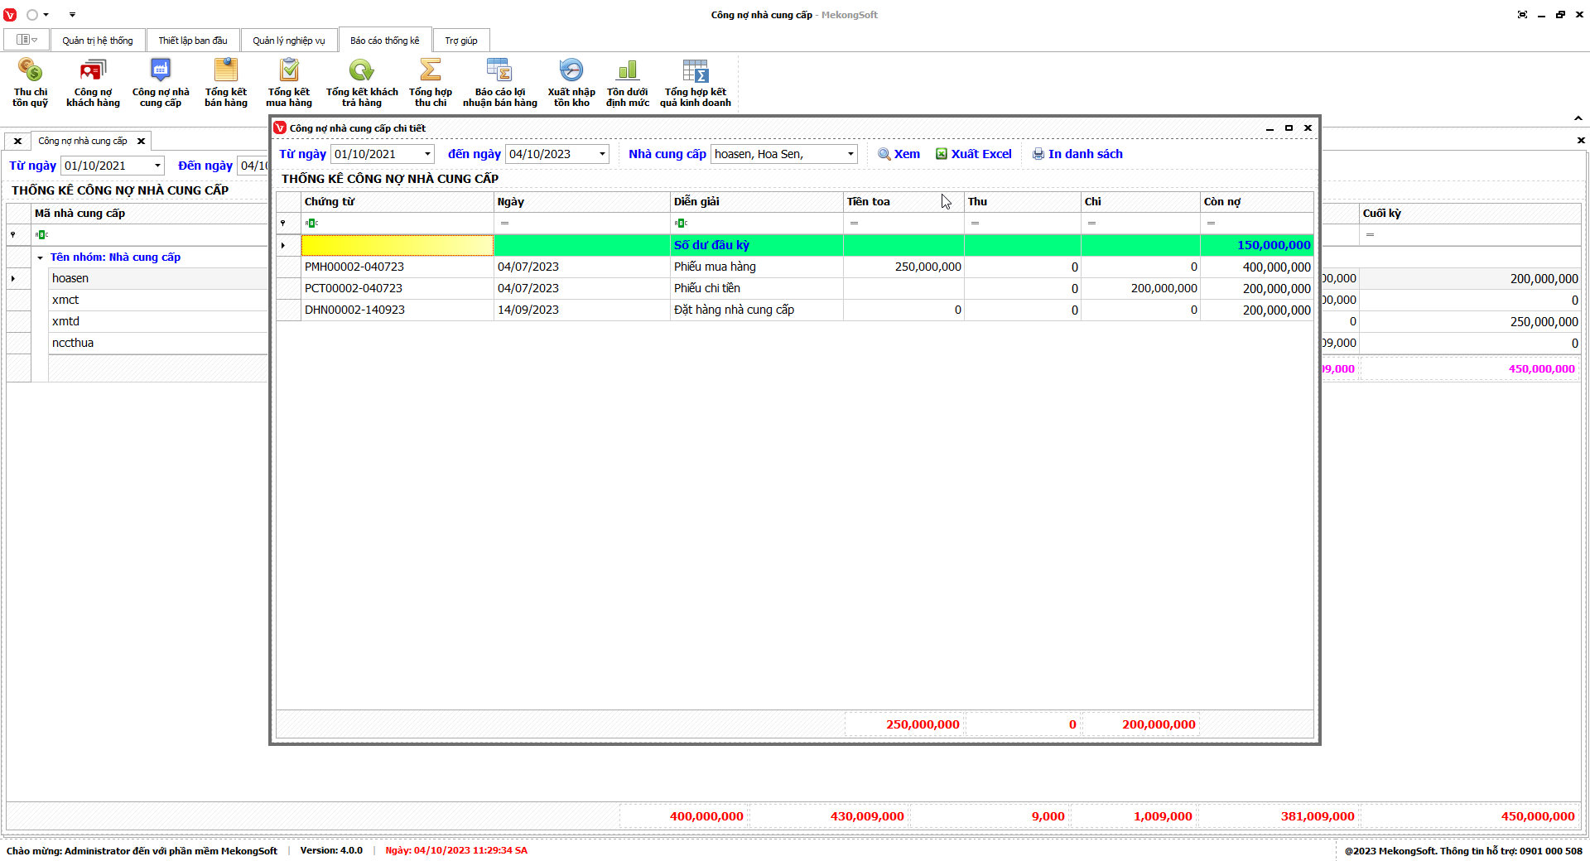
Task: Switch to the Thiết lập ban đầu tab
Action: (x=192, y=41)
